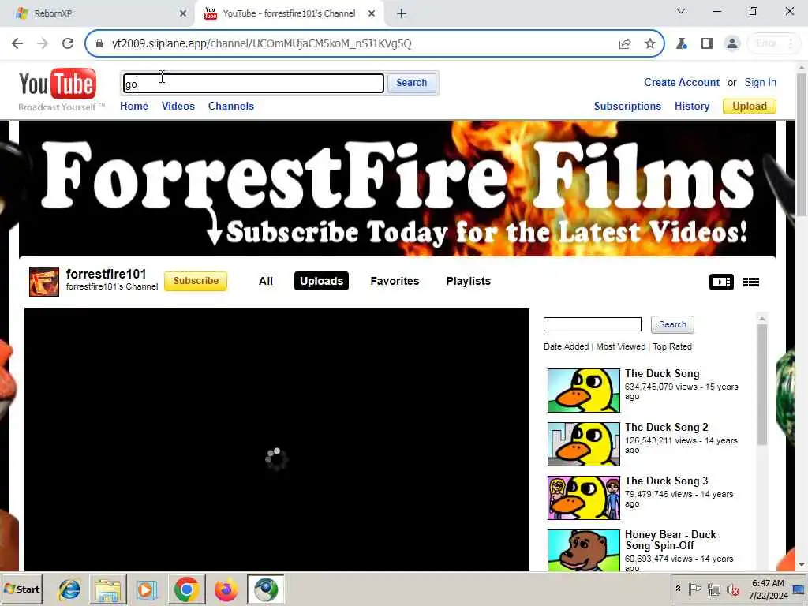Sort videos by Date Added
The image size is (808, 606).
pos(566,346)
